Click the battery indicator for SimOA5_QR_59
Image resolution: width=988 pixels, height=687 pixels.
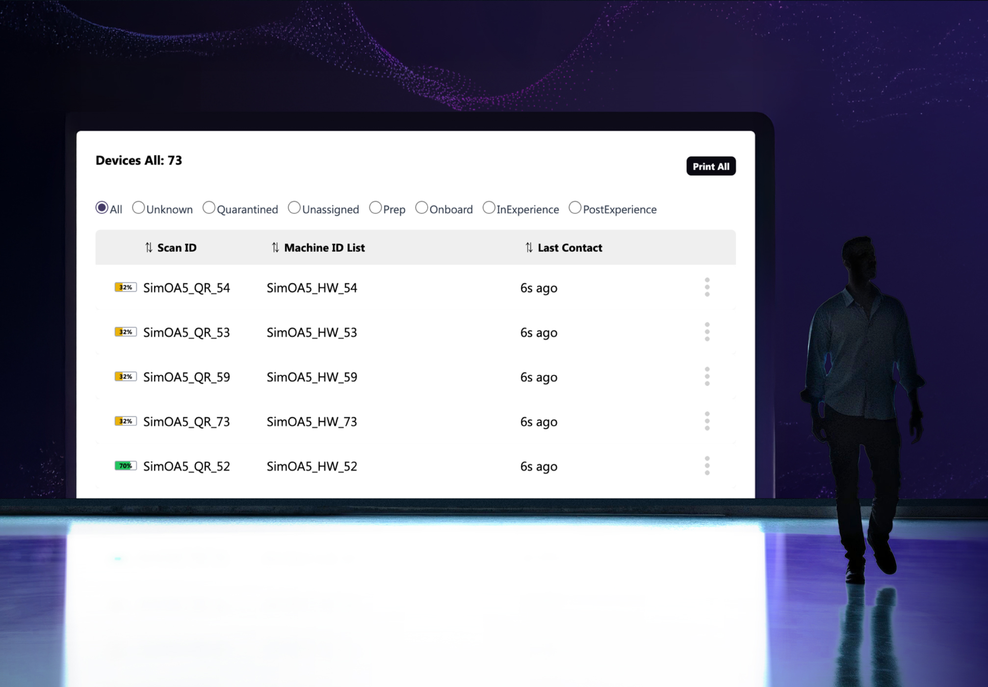[x=125, y=377]
